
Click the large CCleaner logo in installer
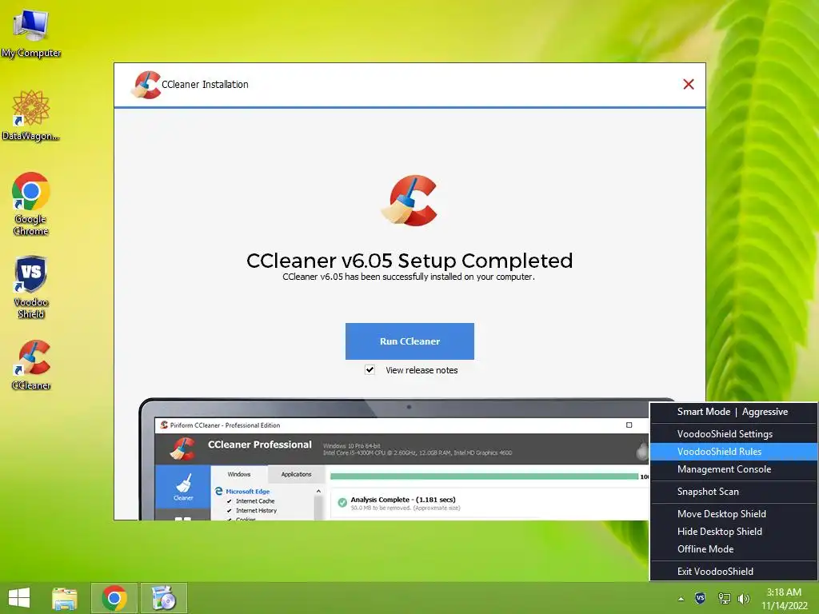pos(409,201)
